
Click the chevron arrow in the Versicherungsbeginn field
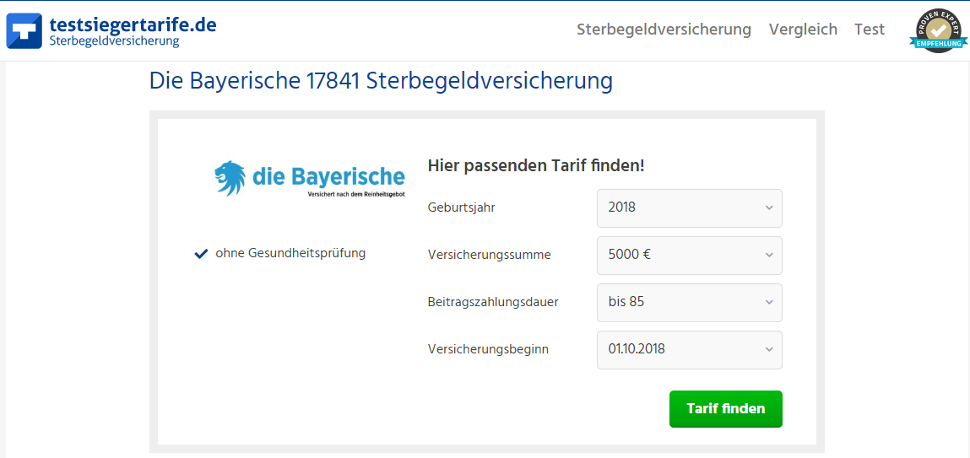[x=769, y=350]
